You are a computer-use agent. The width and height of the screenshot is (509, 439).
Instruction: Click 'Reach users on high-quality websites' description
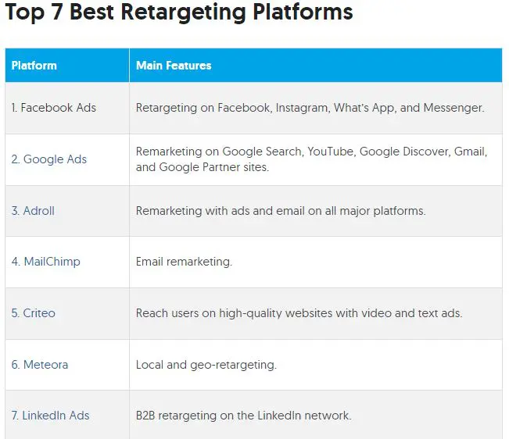(299, 313)
